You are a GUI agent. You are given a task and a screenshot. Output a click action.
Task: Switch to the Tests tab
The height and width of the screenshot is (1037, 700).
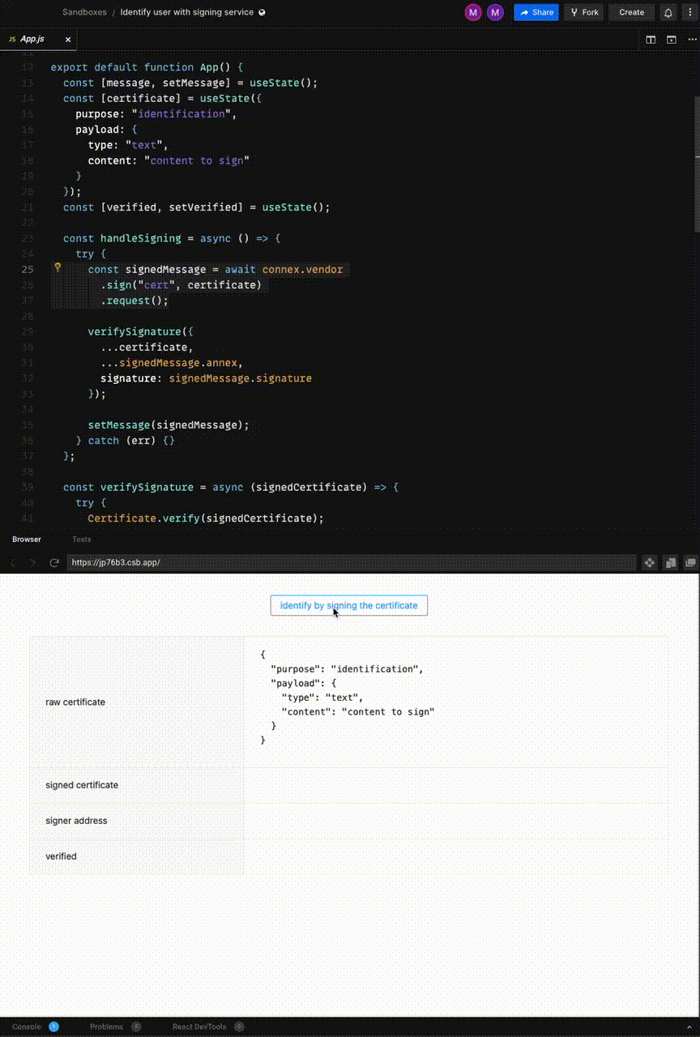tap(81, 539)
